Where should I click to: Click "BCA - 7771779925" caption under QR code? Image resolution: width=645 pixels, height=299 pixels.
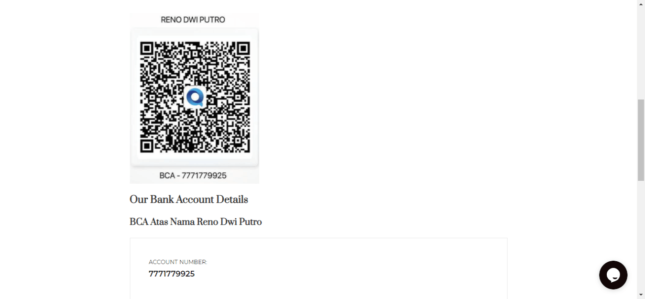pos(193,176)
